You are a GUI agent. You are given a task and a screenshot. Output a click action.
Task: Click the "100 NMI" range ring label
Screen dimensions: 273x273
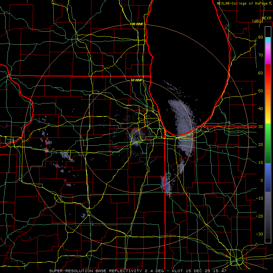click(x=136, y=24)
